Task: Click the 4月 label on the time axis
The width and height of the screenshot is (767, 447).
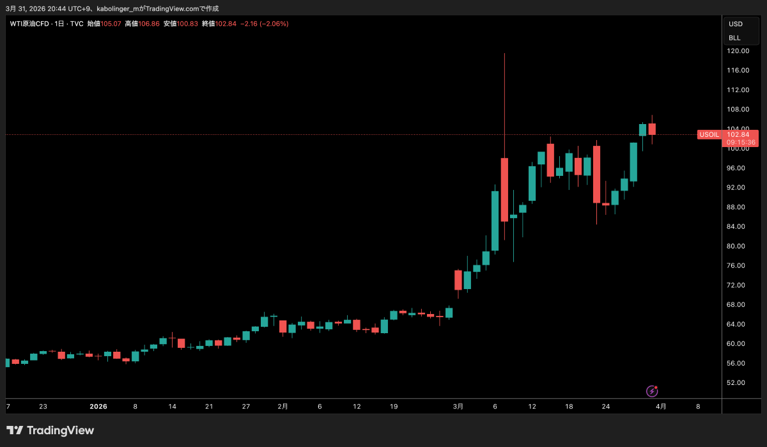Action: click(x=662, y=406)
